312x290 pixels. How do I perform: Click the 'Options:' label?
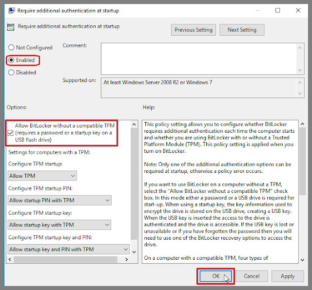pos(17,107)
